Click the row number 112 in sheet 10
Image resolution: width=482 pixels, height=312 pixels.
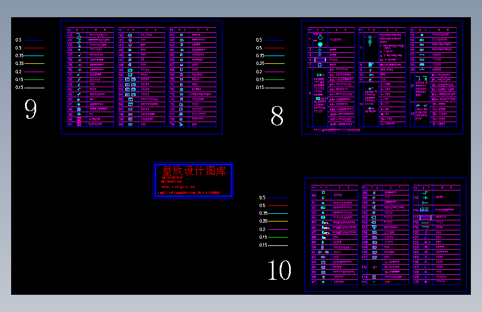click(x=365, y=267)
